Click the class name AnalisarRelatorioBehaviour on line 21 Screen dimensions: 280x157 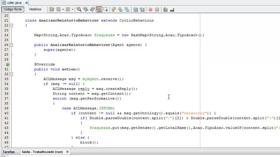[x=69, y=20]
